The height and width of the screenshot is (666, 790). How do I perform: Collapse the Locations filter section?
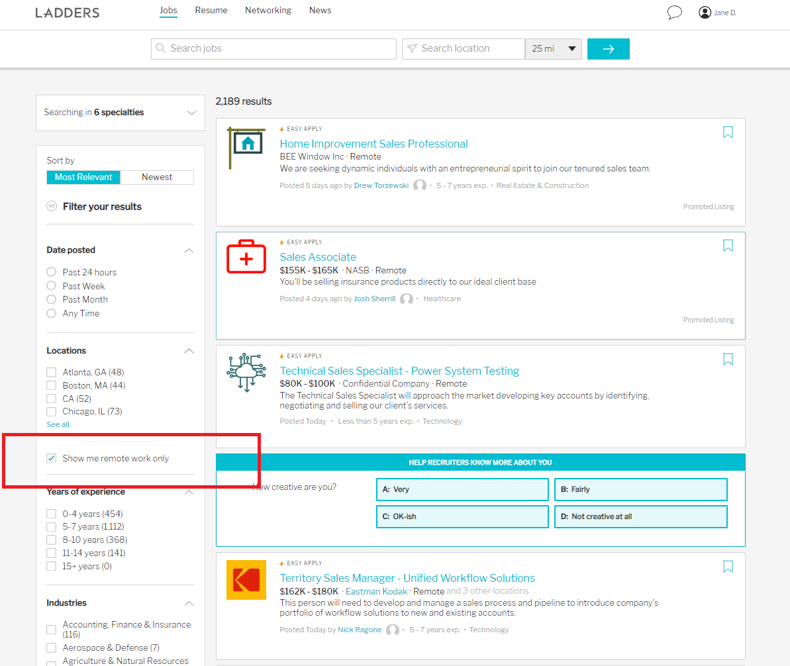(189, 351)
